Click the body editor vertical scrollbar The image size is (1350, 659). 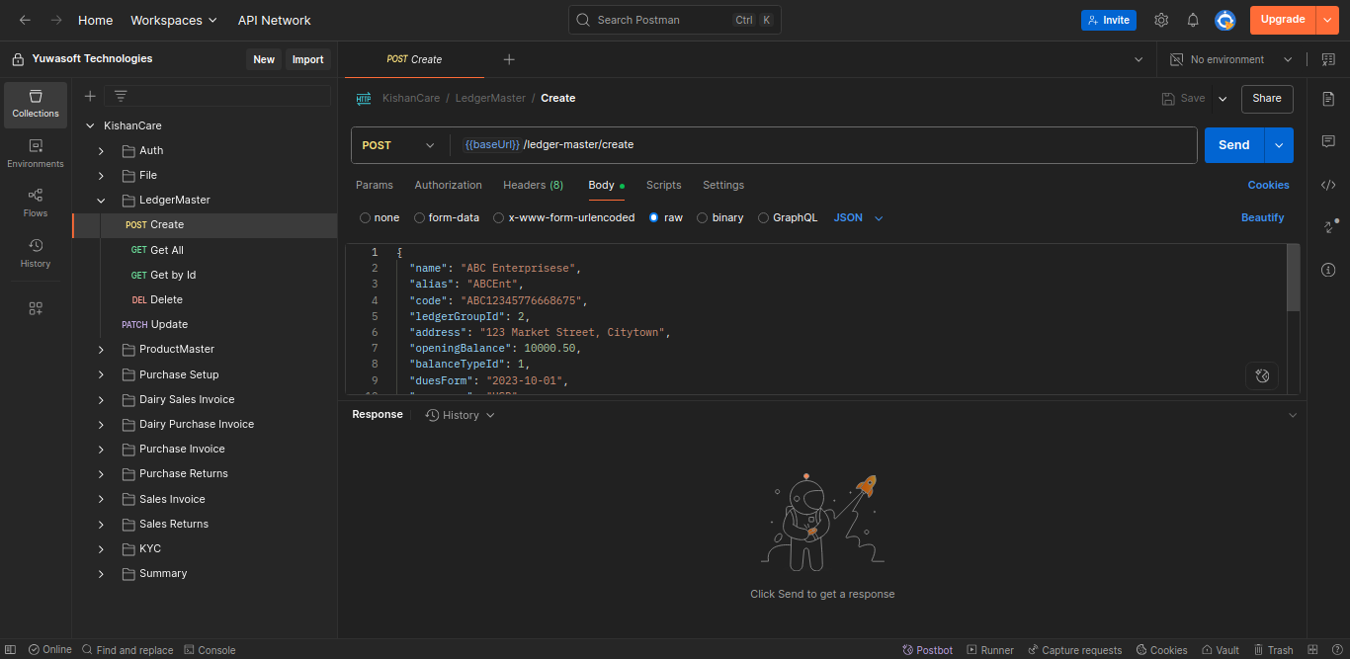[1293, 278]
